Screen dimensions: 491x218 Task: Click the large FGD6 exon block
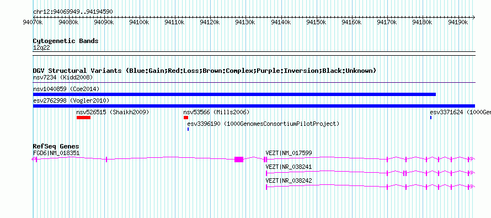(x=239, y=159)
